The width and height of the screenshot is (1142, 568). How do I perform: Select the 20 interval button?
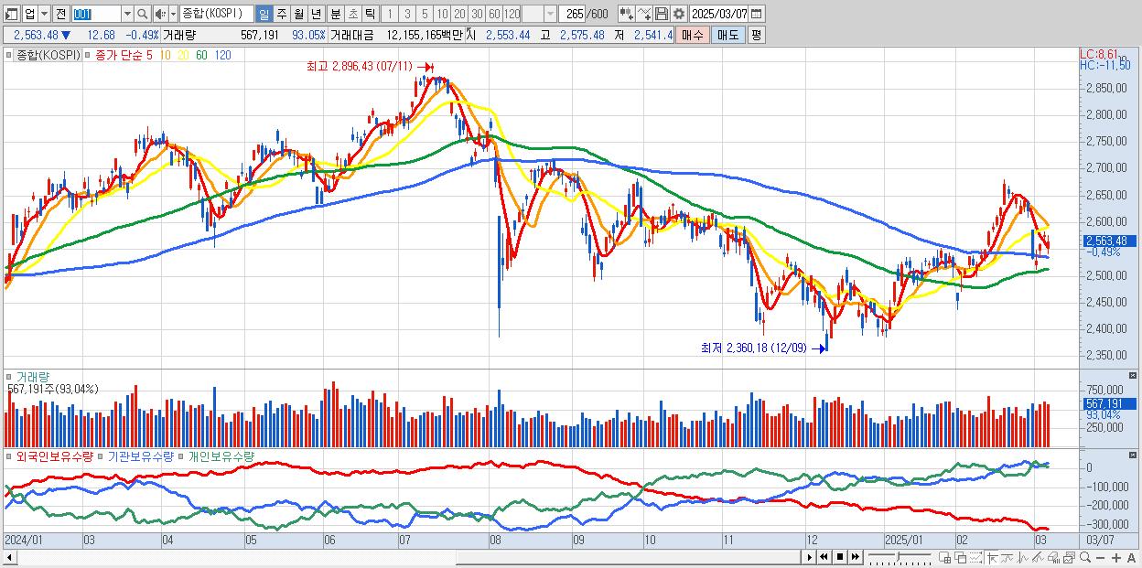pos(459,14)
